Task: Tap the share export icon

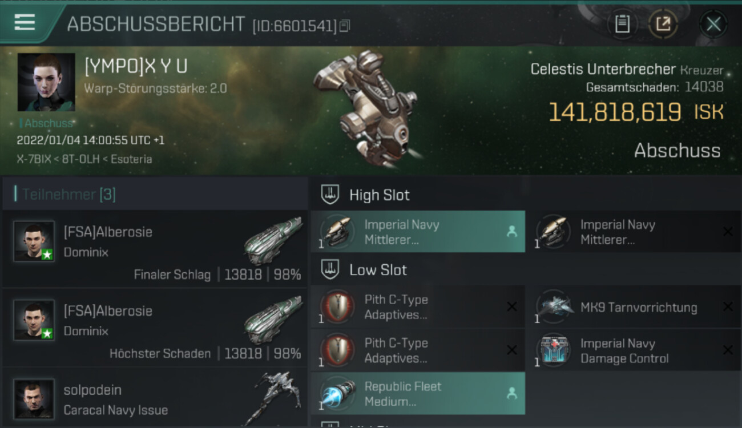Action: (x=663, y=24)
